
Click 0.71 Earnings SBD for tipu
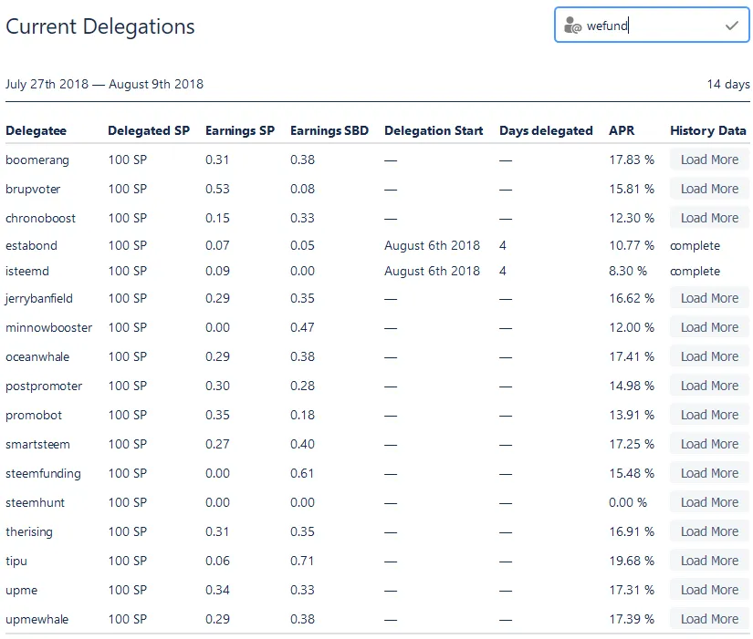pos(301,561)
